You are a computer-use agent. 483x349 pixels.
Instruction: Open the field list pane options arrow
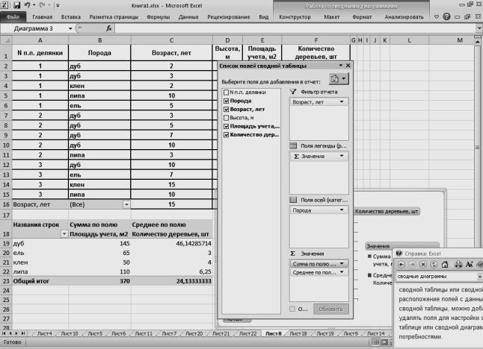click(x=341, y=66)
